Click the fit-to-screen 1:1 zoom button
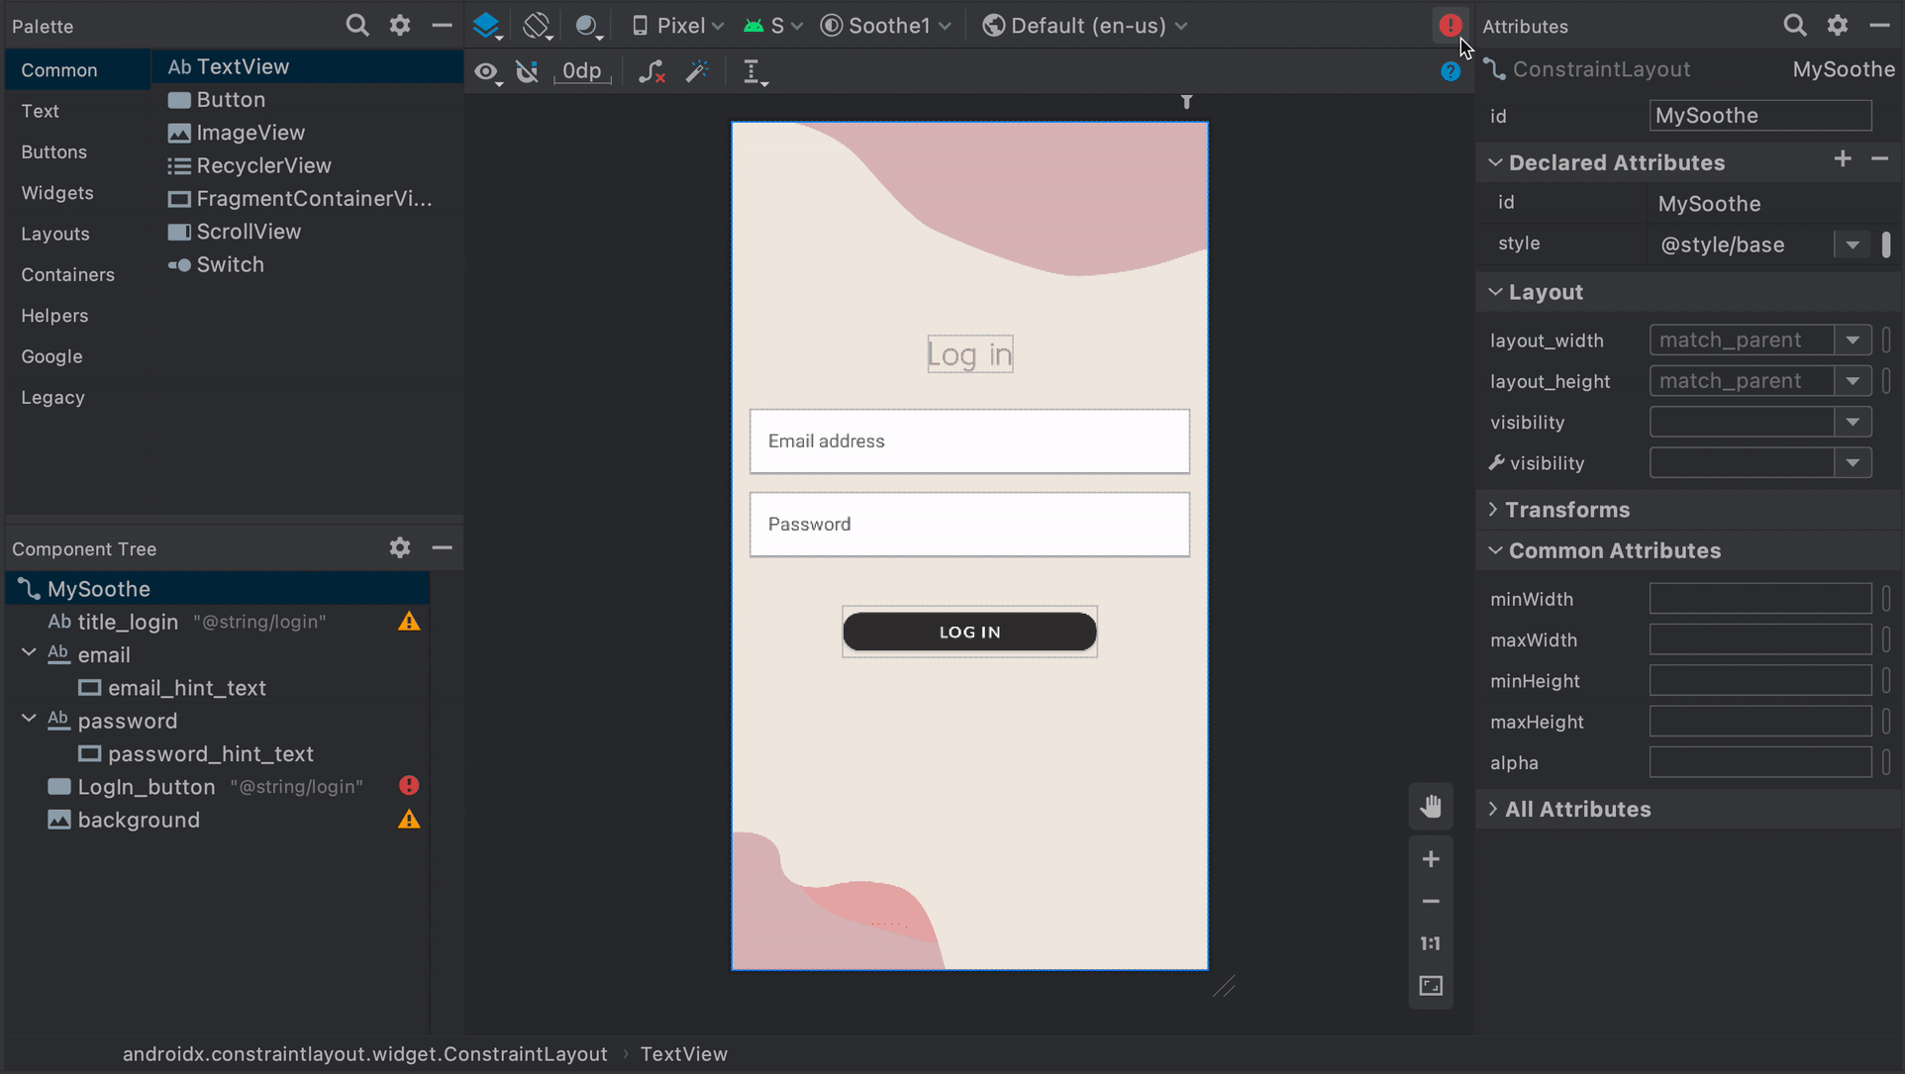The height and width of the screenshot is (1074, 1905). (x=1430, y=943)
